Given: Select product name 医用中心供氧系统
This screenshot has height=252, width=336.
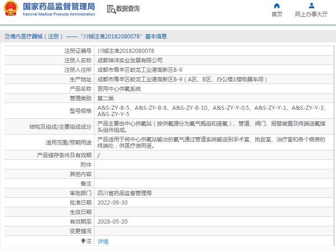Looking at the screenshot, I should click(x=119, y=89).
